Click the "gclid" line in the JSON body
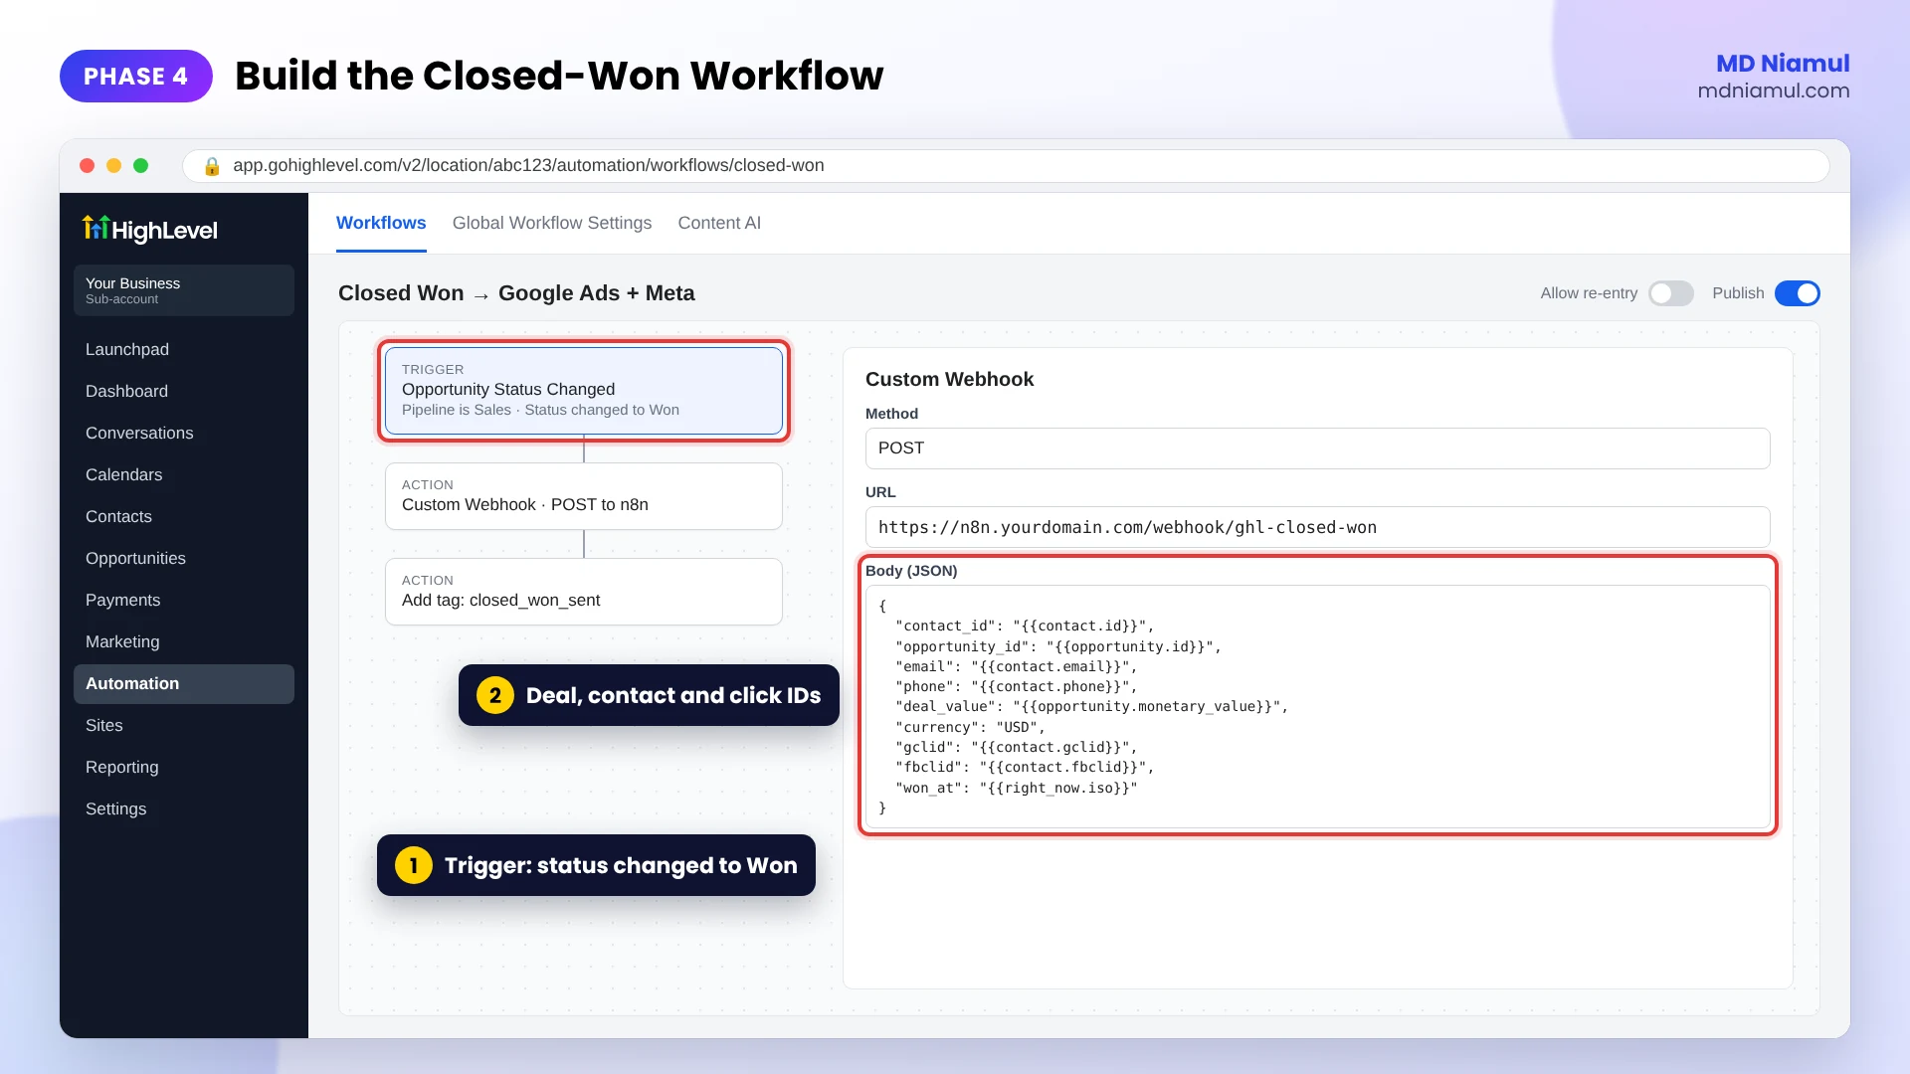Viewport: 1910px width, 1074px height. coord(1016,747)
